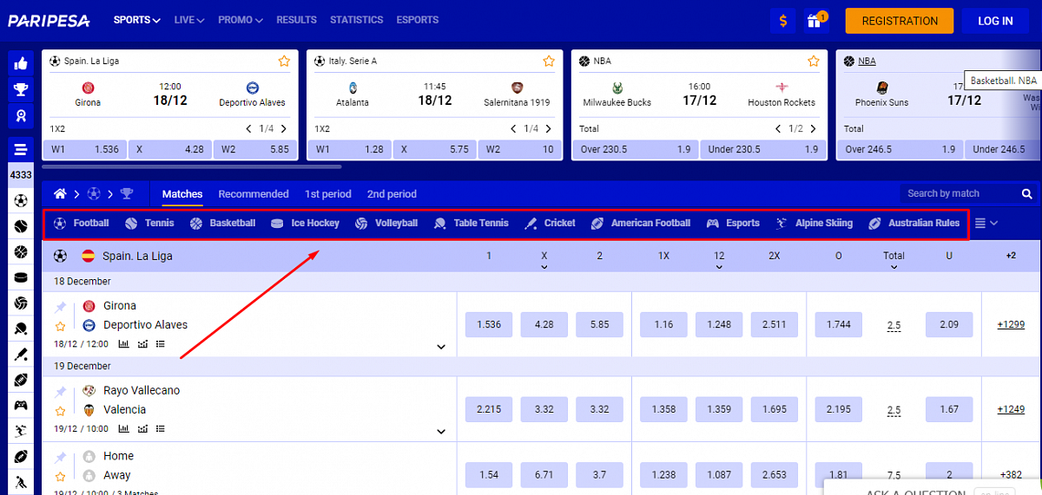Open STATISTICS in top navigation
Viewport: 1042px width, 495px height.
coord(357,20)
